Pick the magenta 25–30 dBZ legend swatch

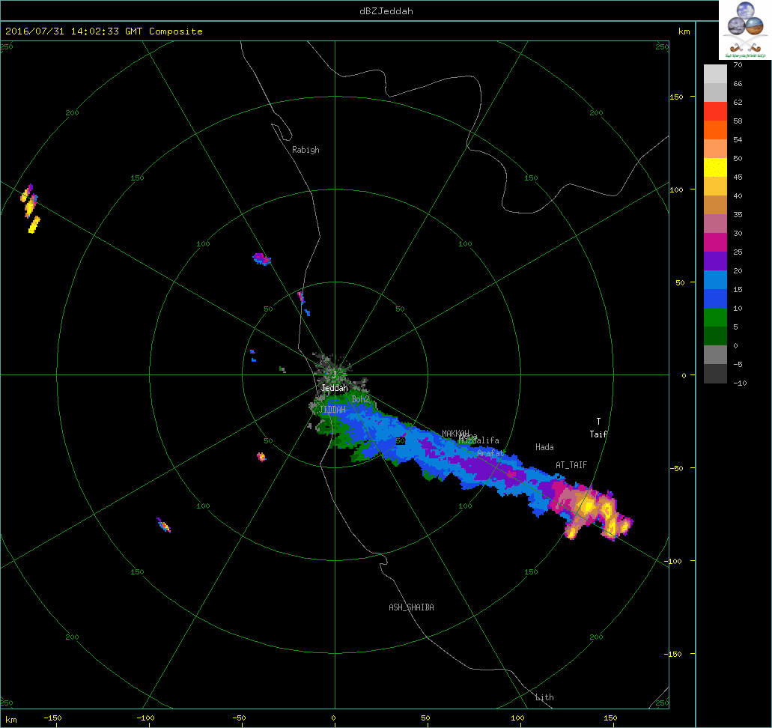click(715, 243)
